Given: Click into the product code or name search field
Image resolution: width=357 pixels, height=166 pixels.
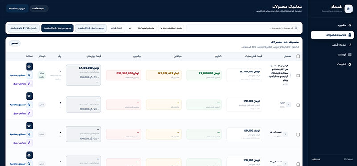Looking at the screenshot, I should [243, 28].
